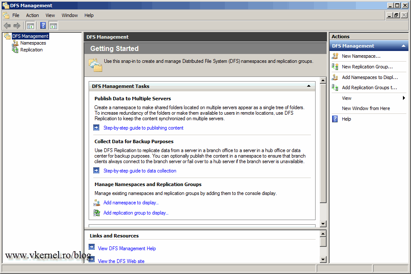Click the content pane scrollbar down arrow

click(x=323, y=223)
